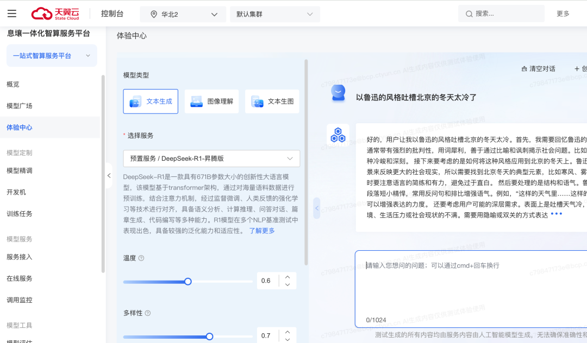Image resolution: width=587 pixels, height=343 pixels.
Task: Click the 搜索 search box
Action: (x=501, y=14)
